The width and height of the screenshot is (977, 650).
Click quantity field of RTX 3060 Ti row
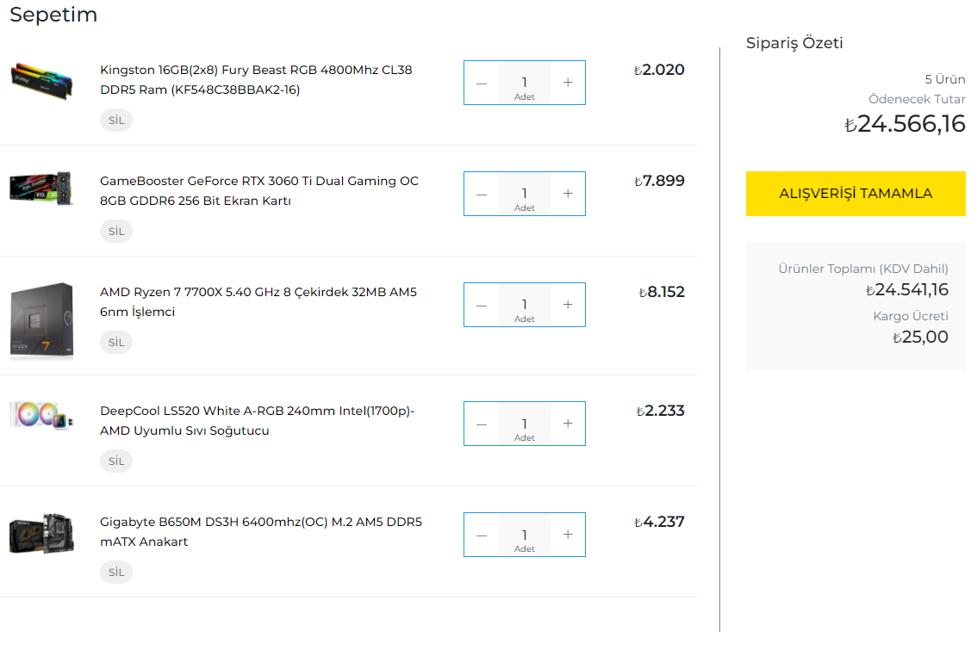525,194
